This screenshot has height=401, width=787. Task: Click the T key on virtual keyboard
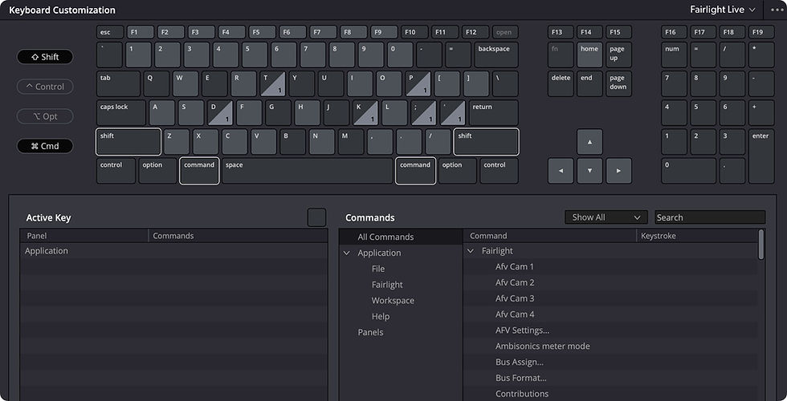(272, 83)
